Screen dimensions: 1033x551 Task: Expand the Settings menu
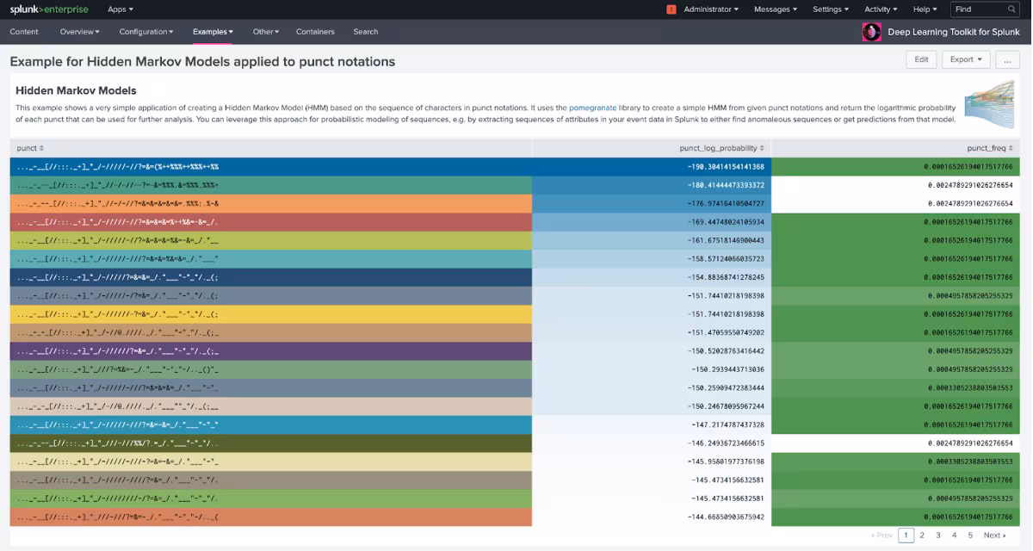tap(831, 9)
